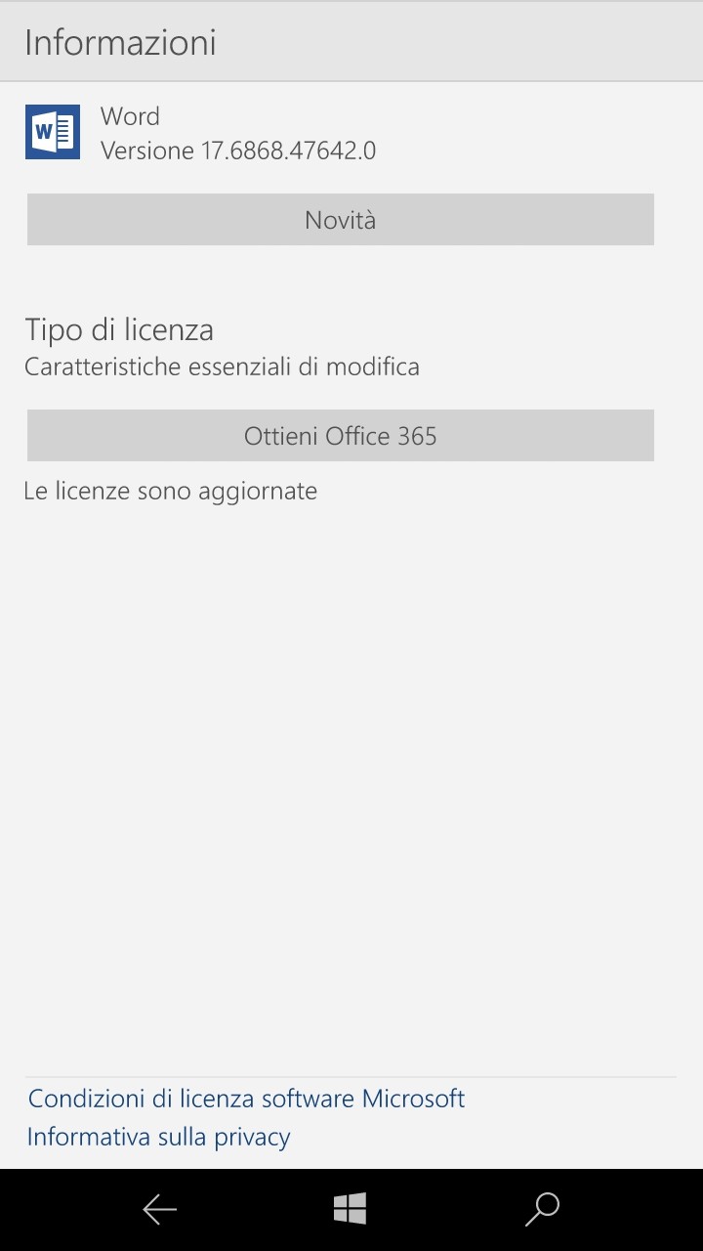Tap the blue Word app icon

pos(53,132)
